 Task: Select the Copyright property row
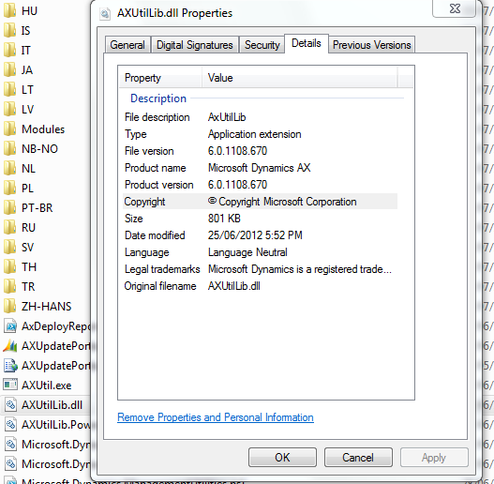(x=260, y=202)
